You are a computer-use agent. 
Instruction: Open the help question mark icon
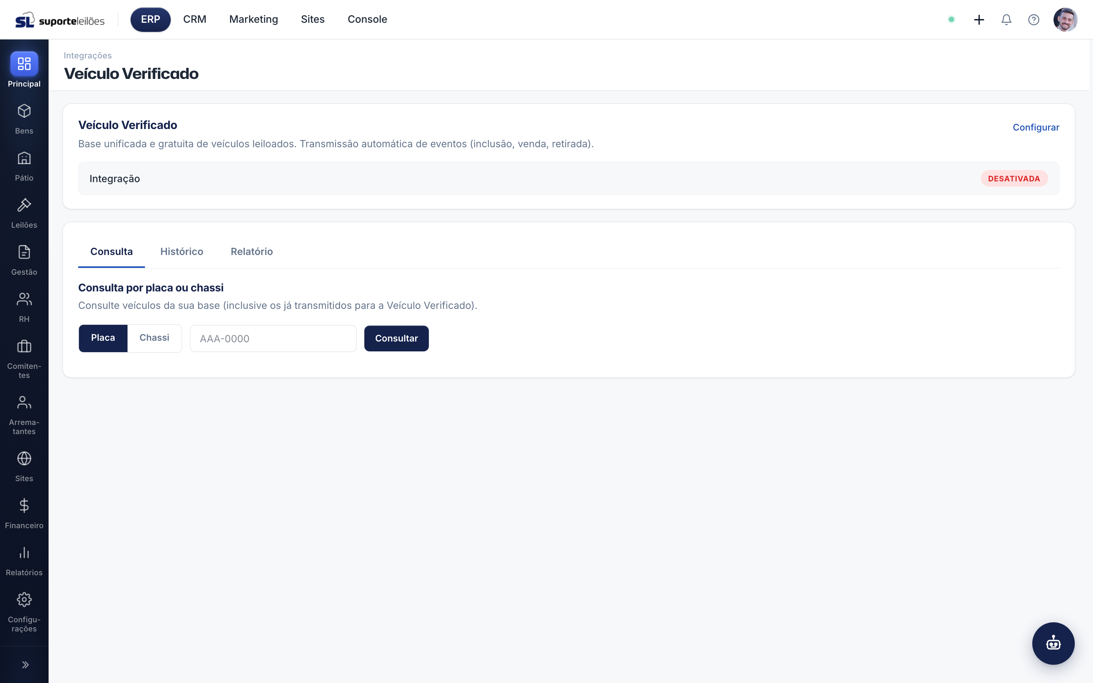(x=1033, y=19)
